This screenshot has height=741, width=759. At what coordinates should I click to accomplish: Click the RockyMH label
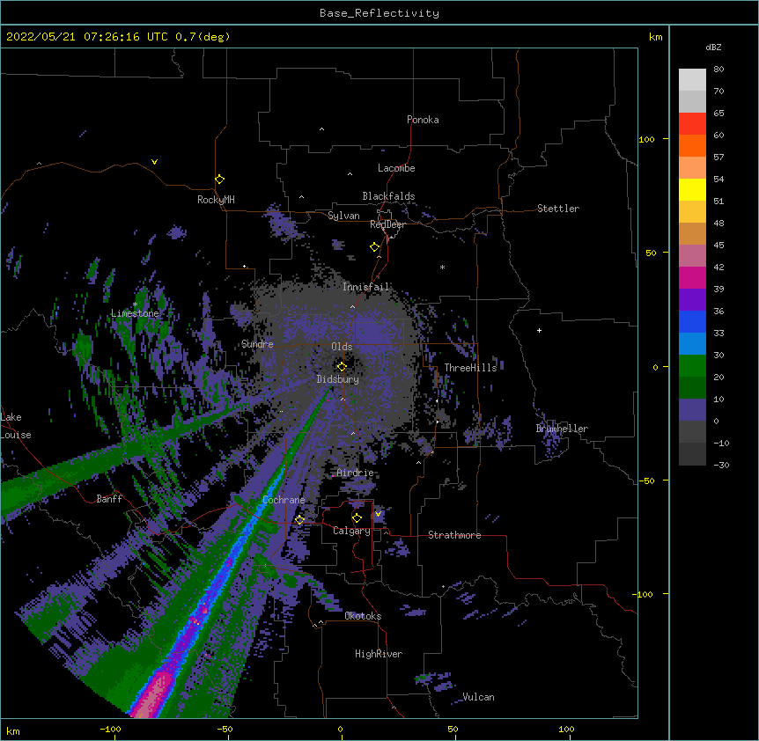coord(216,200)
